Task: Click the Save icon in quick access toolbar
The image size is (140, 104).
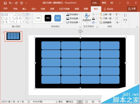Action: pyautogui.click(x=5, y=3)
